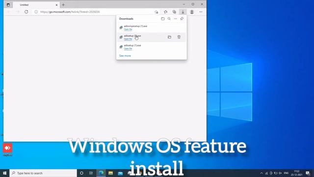The image size is (314, 177).
Task: Click the ENG language indicator
Action: pos(286,173)
